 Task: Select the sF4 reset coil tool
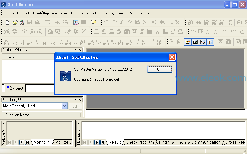click(98, 42)
